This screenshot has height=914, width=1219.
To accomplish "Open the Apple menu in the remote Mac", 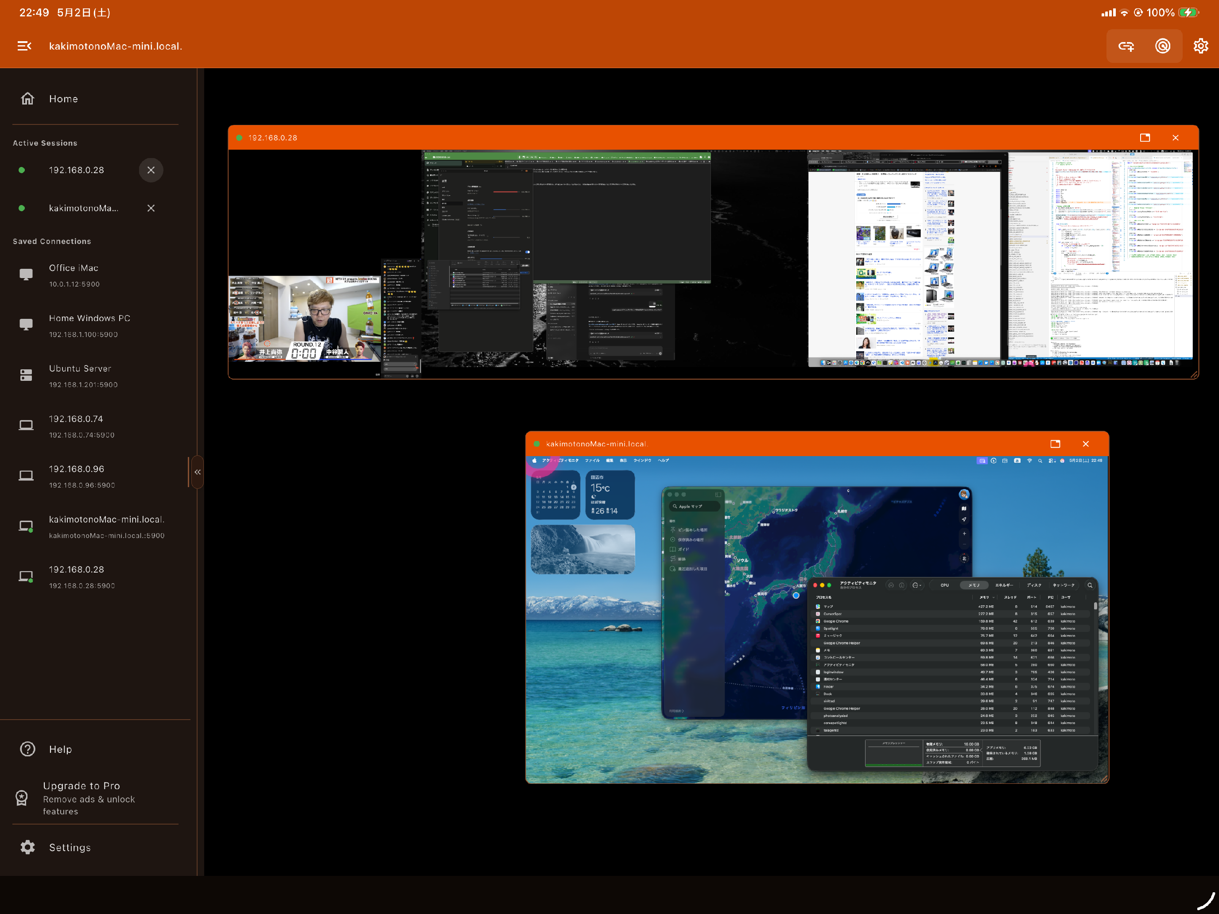I will tap(534, 461).
